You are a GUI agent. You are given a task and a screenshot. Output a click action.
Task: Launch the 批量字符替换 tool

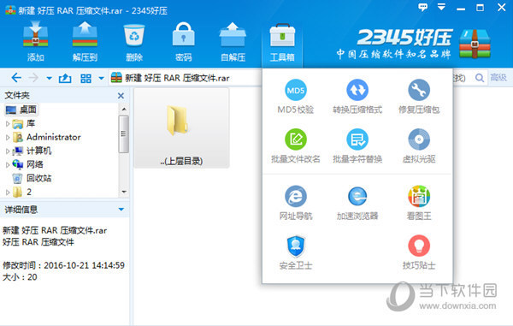tap(357, 146)
